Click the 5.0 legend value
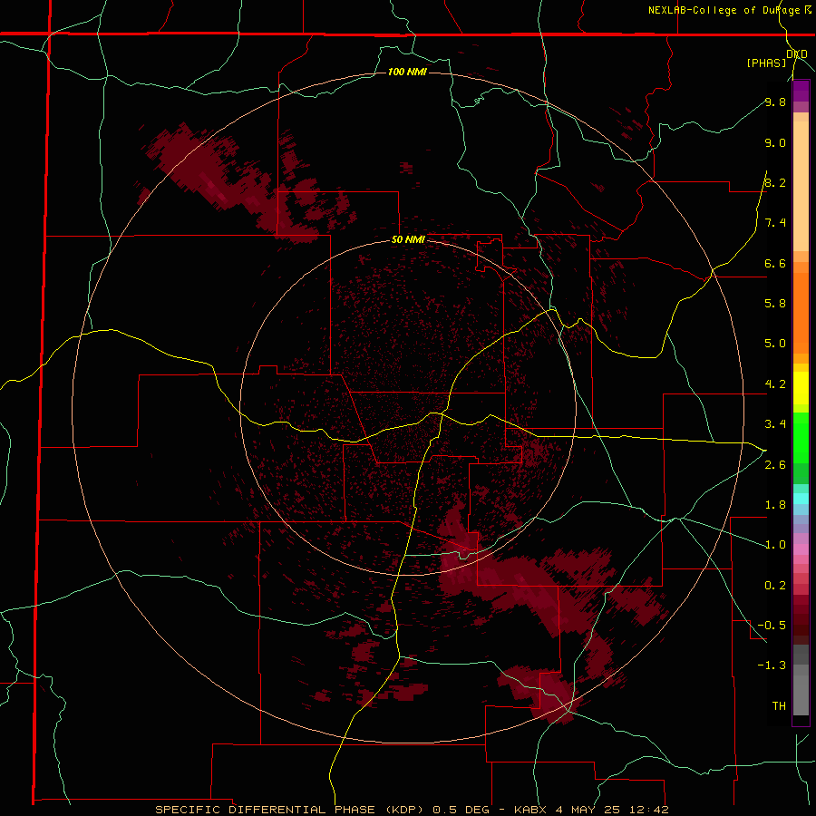Screen dimensions: 816x816 (775, 344)
